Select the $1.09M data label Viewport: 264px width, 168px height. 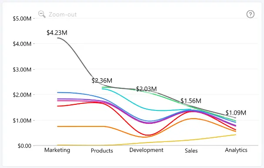(236, 113)
